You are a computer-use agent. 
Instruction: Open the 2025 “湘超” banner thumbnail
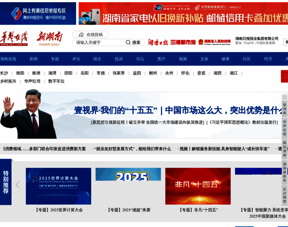[128, 174]
